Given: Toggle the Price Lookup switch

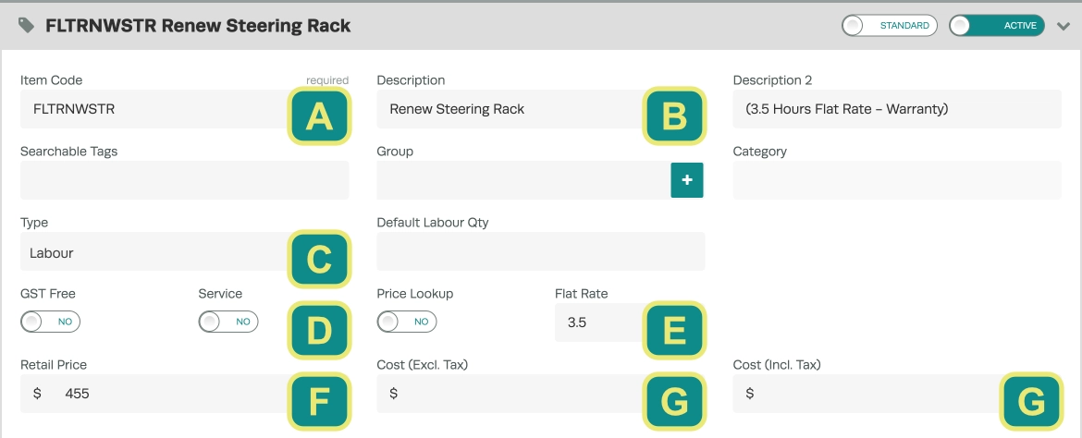Looking at the screenshot, I should (x=406, y=322).
